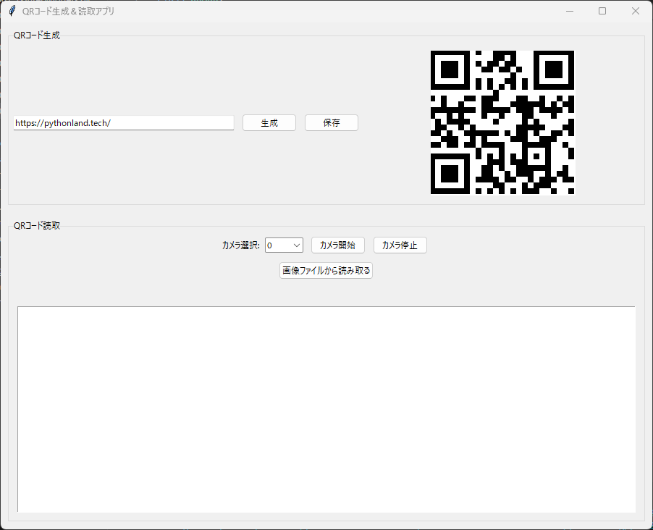The width and height of the screenshot is (653, 530).
Task: Click the QR code's bottom-left finder square
Action: click(450, 174)
